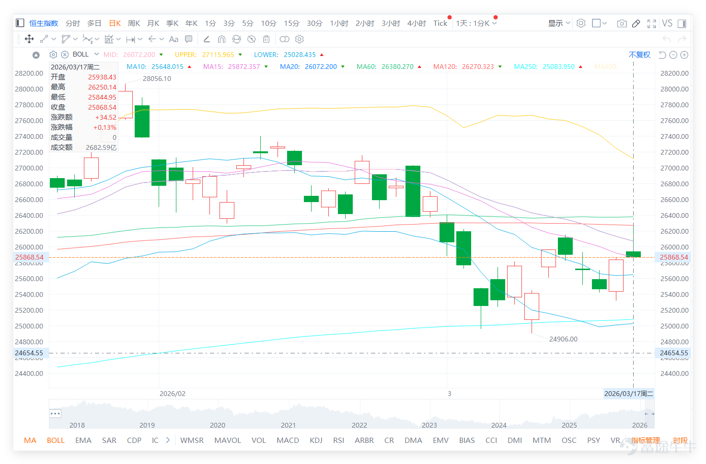Click the 时段 button
Image resolution: width=706 pixels, height=464 pixels.
click(680, 440)
